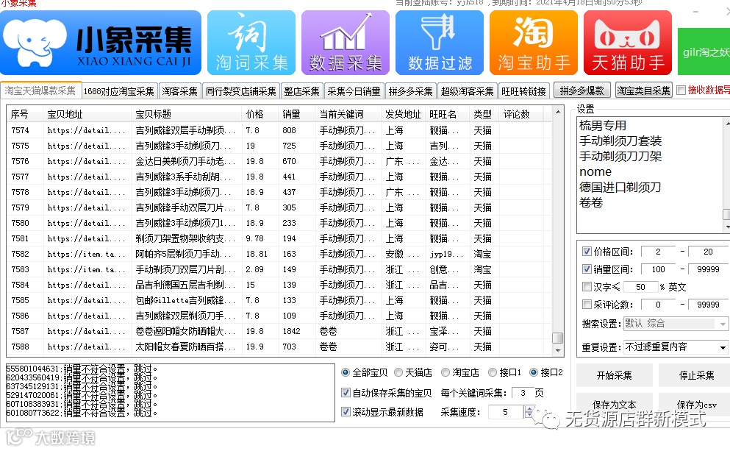Click the 拼多多爆款 button
730x451 pixels.
582,90
